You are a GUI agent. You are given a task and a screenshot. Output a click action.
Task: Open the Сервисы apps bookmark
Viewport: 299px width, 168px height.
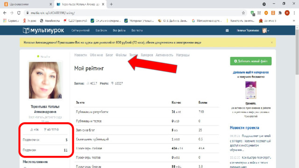pyautogui.click(x=11, y=21)
